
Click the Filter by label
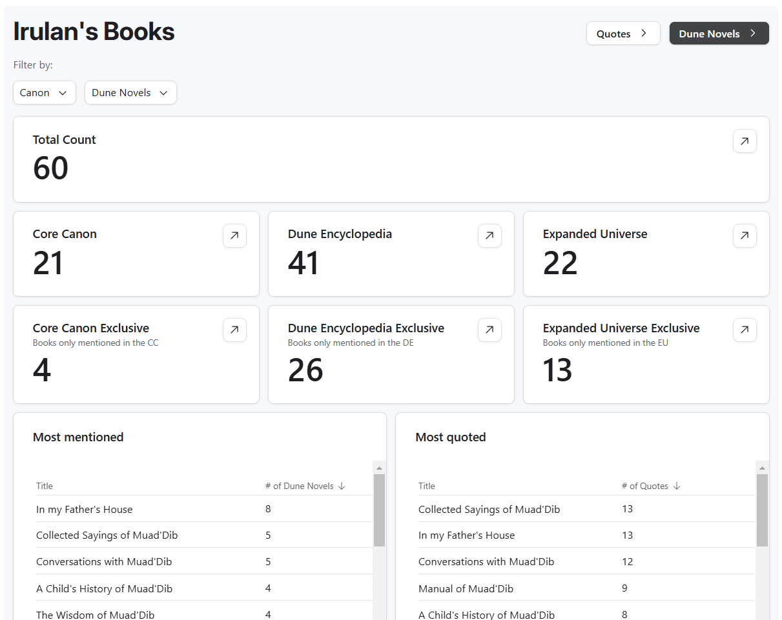coord(33,65)
